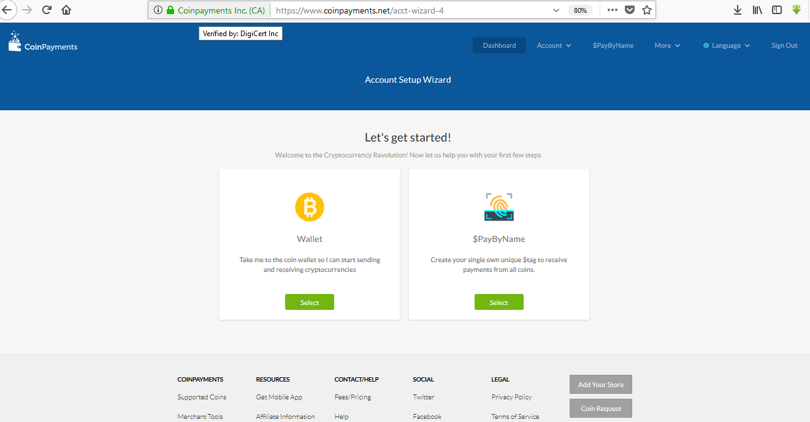The image size is (810, 422).
Task: Open the Merchant Tools link
Action: click(x=200, y=416)
